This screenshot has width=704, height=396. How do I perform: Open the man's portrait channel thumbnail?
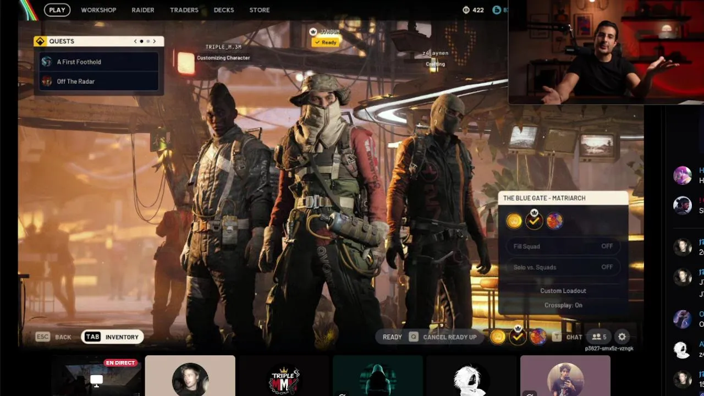pyautogui.click(x=190, y=376)
